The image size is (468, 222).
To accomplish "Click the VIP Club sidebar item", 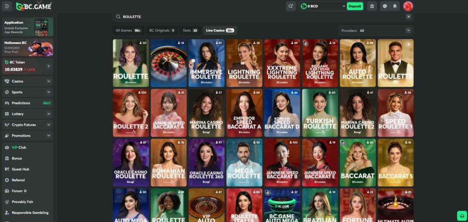I will coord(27,148).
